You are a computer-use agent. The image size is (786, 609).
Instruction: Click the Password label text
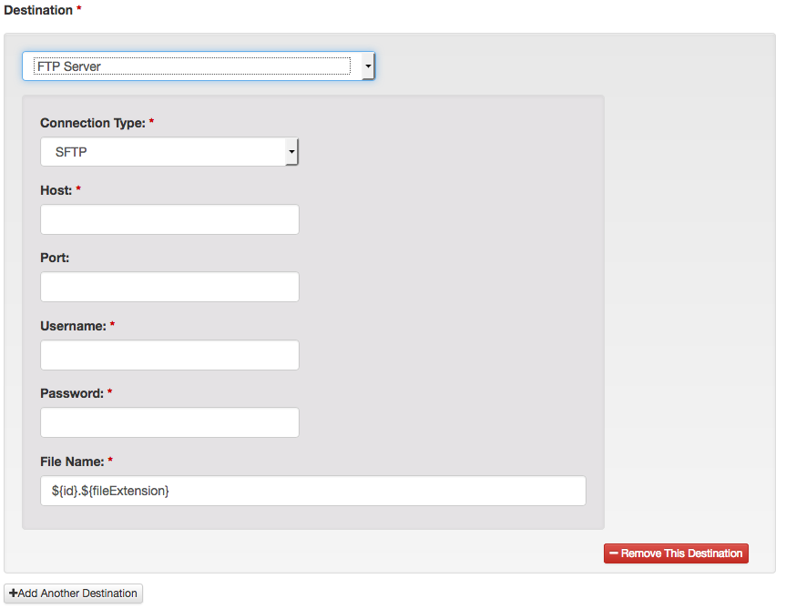coord(71,393)
